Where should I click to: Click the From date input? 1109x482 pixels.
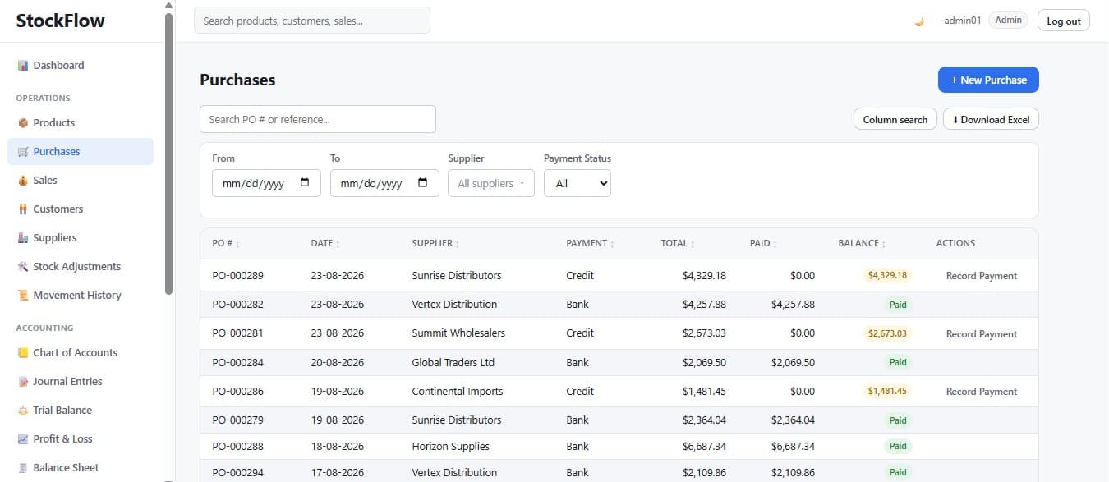pos(266,183)
